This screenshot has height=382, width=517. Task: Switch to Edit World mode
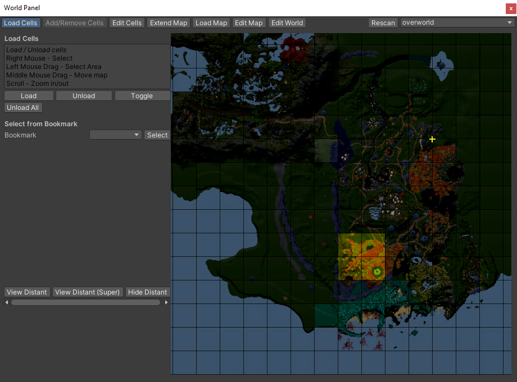(287, 23)
